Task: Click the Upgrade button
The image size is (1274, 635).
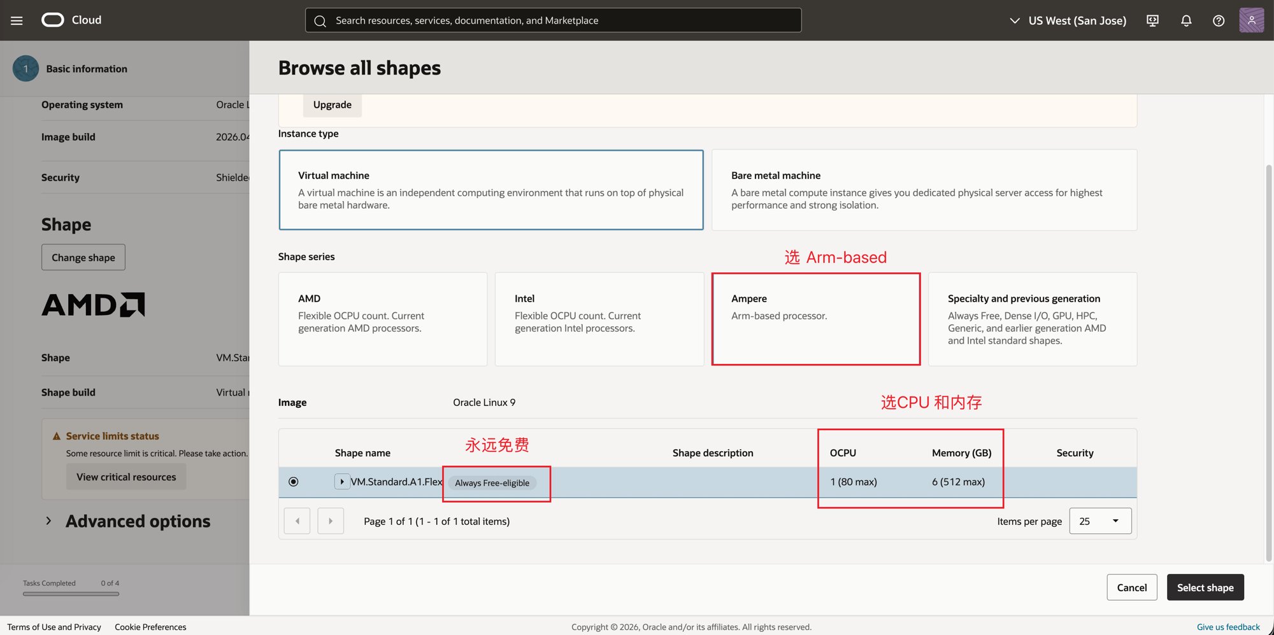Action: [333, 105]
